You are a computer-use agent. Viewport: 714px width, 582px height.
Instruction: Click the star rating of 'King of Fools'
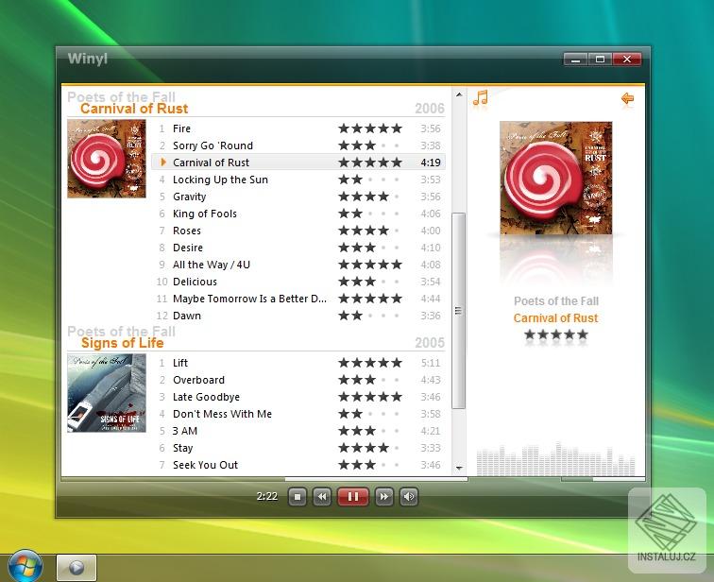370,214
